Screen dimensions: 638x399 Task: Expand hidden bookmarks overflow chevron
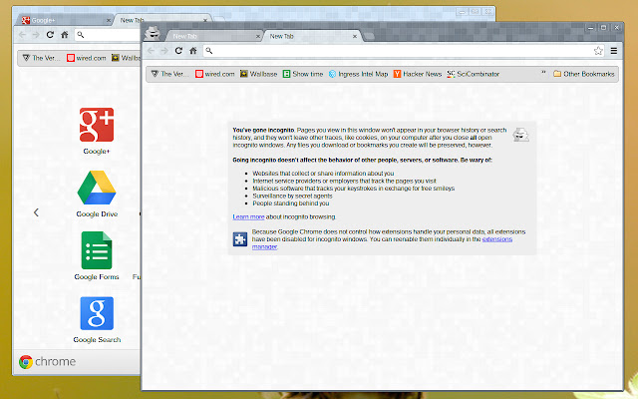[x=543, y=73]
